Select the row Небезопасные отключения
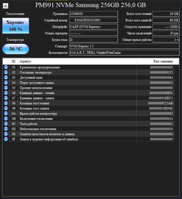 click(88, 129)
